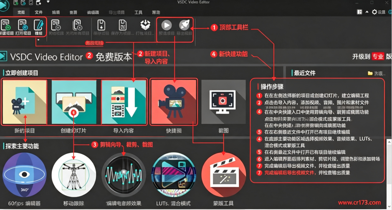Viewport: 392px width, 210px height.
Task: Click the Settings label beside the gear
Action: pyautogui.click(x=382, y=12)
